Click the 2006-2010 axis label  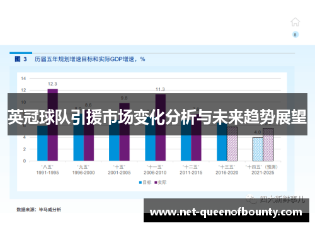(x=155, y=173)
